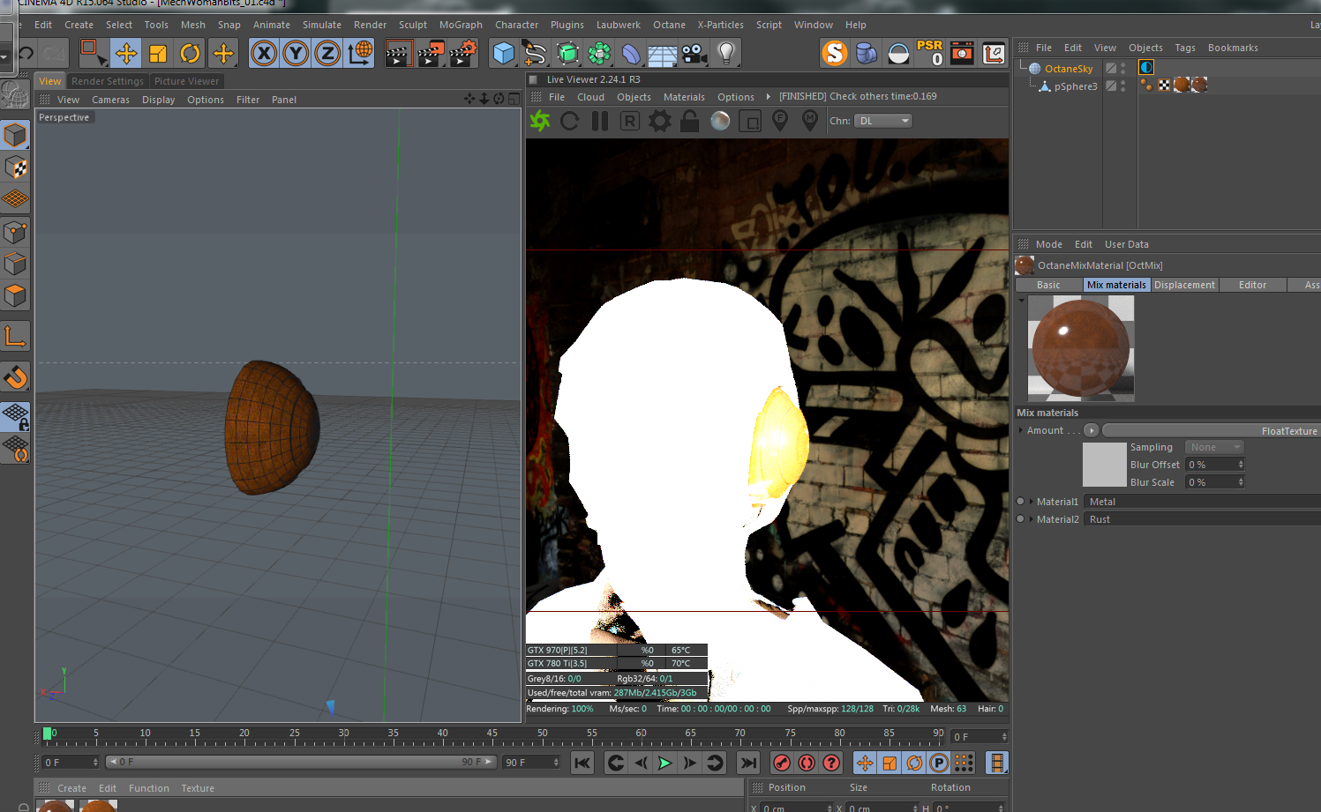Click the orange S plugin icon
The width and height of the screenshot is (1321, 812).
tap(835, 53)
